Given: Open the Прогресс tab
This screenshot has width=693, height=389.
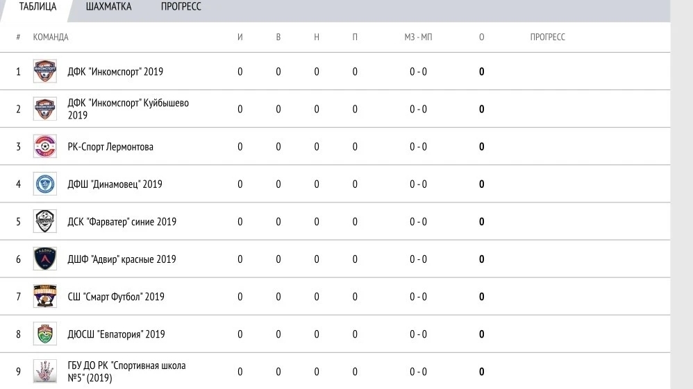Looking at the screenshot, I should (x=181, y=7).
